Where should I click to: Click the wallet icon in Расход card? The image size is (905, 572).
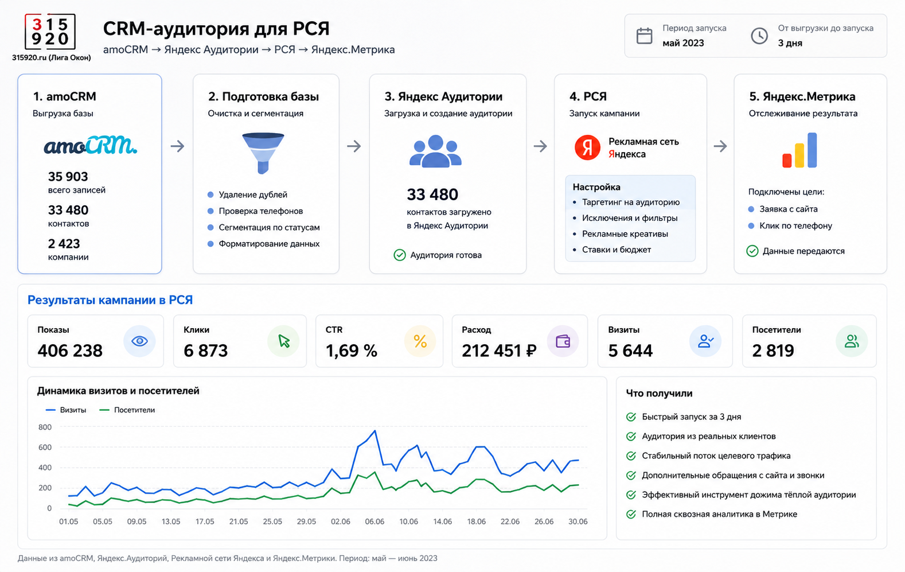[563, 341]
